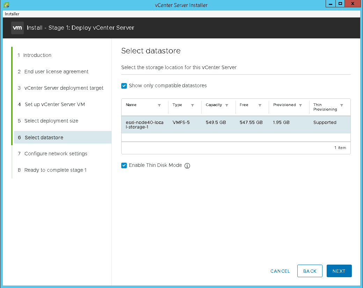
Task: Open the Capacity column filter icon
Action: tap(227, 105)
